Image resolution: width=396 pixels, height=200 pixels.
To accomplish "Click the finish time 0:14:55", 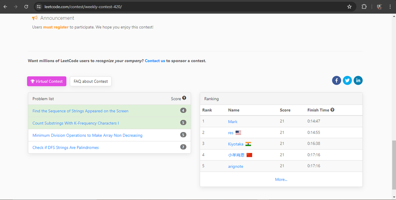I will (314, 132).
